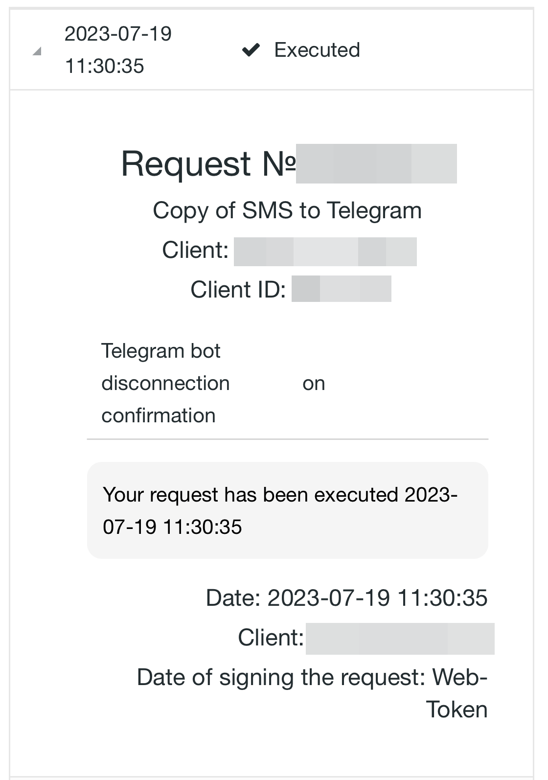Click the Date: 2023-07-19 11:30:35 line
548x780 pixels.
coord(346,597)
